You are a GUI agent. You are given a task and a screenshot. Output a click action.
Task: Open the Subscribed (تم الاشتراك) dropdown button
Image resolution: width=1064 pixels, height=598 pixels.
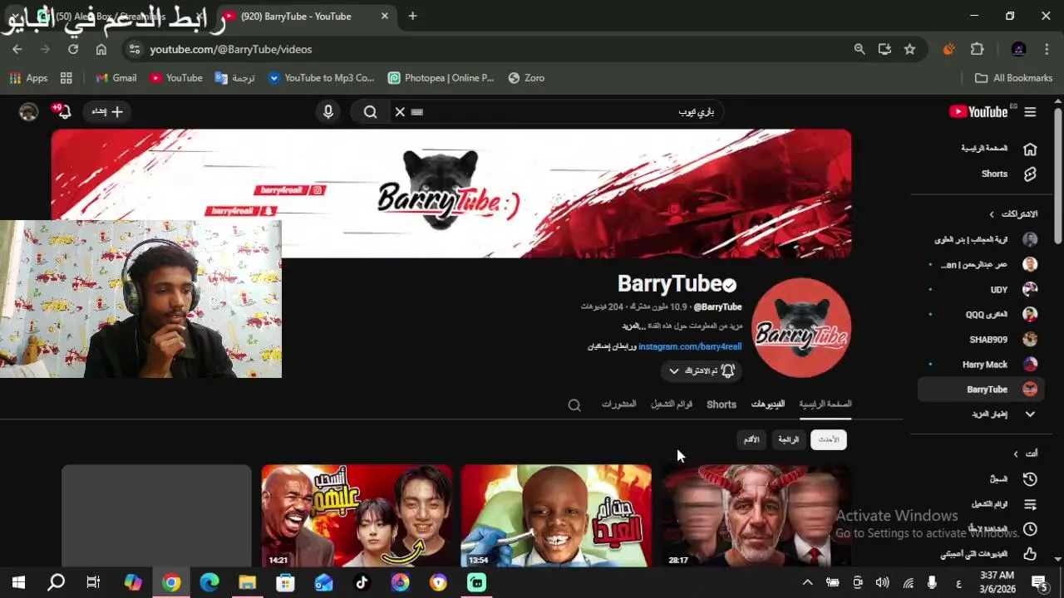pyautogui.click(x=702, y=371)
